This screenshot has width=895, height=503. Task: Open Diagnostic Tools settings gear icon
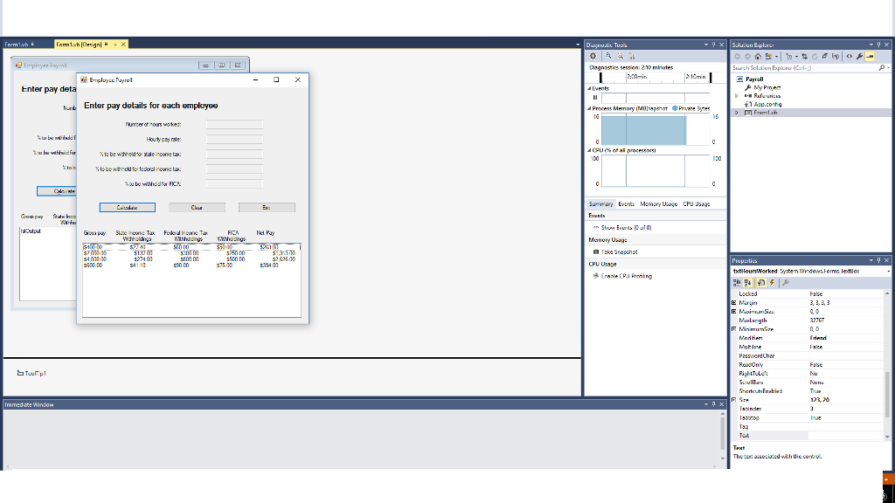[x=593, y=56]
